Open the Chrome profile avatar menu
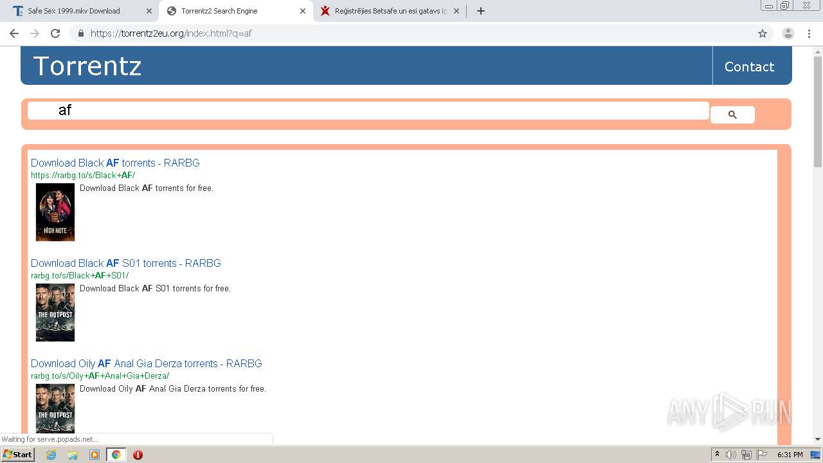The width and height of the screenshot is (823, 463). point(788,33)
